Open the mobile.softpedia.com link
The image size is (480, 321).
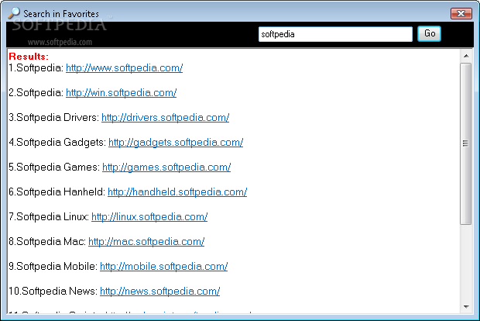[x=164, y=267]
